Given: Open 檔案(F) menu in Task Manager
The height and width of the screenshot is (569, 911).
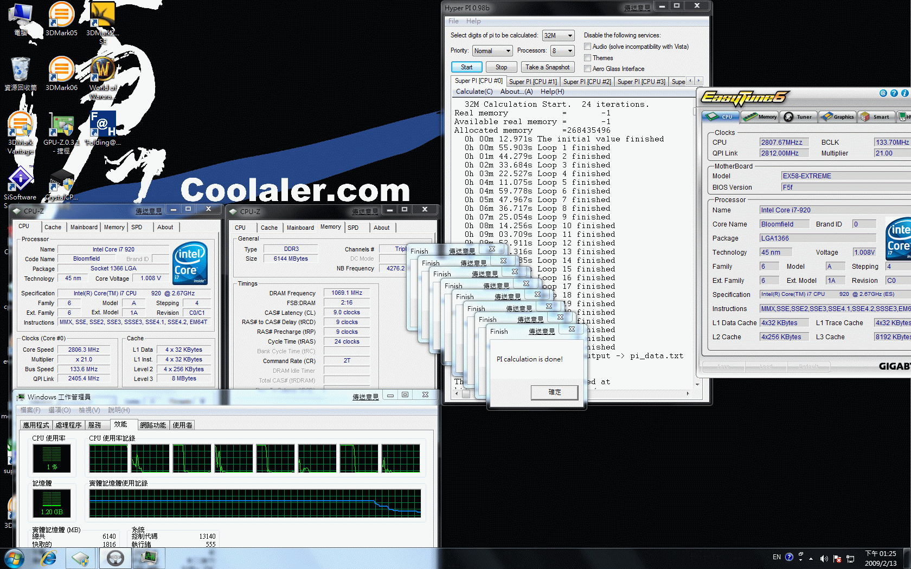Looking at the screenshot, I should 30,410.
